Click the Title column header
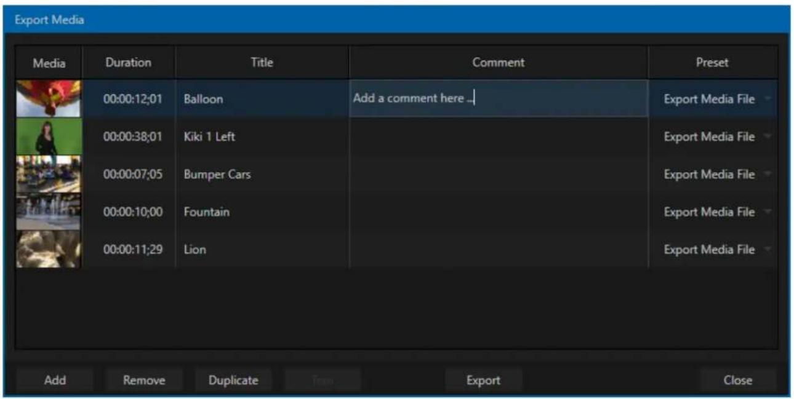The image size is (794, 399). (x=262, y=62)
